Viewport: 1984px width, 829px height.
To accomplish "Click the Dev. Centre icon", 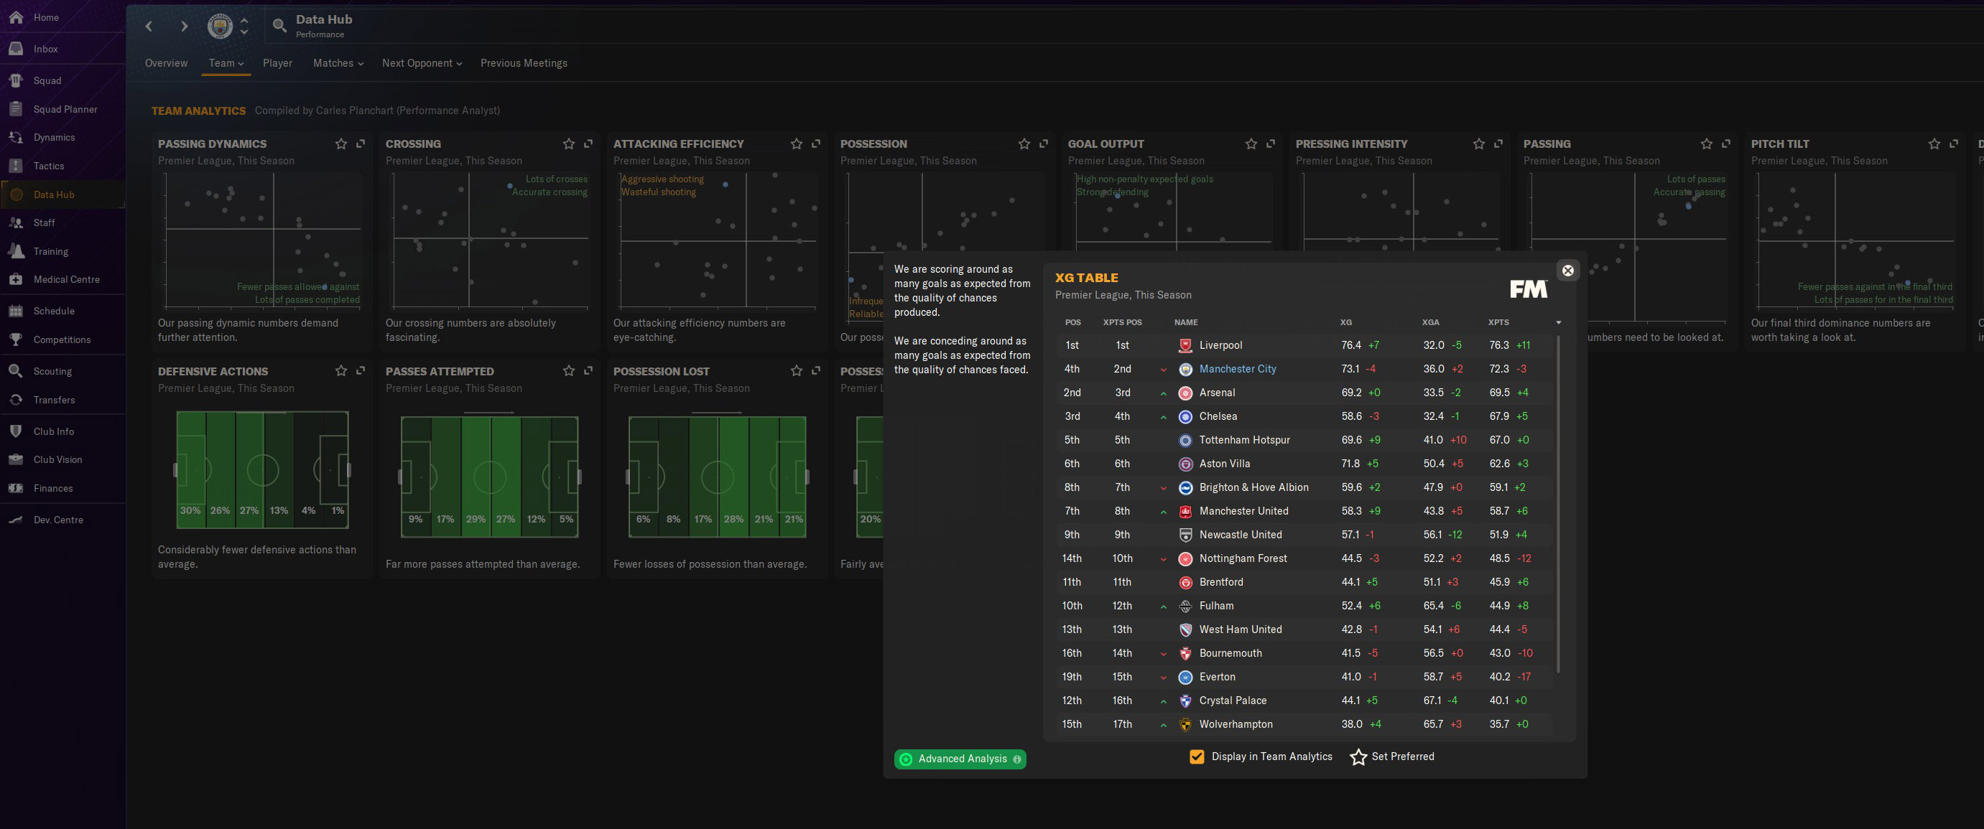I will coord(15,520).
